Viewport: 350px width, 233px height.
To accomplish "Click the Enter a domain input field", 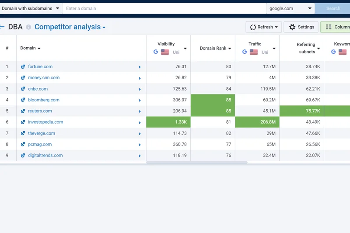I will coord(164,8).
